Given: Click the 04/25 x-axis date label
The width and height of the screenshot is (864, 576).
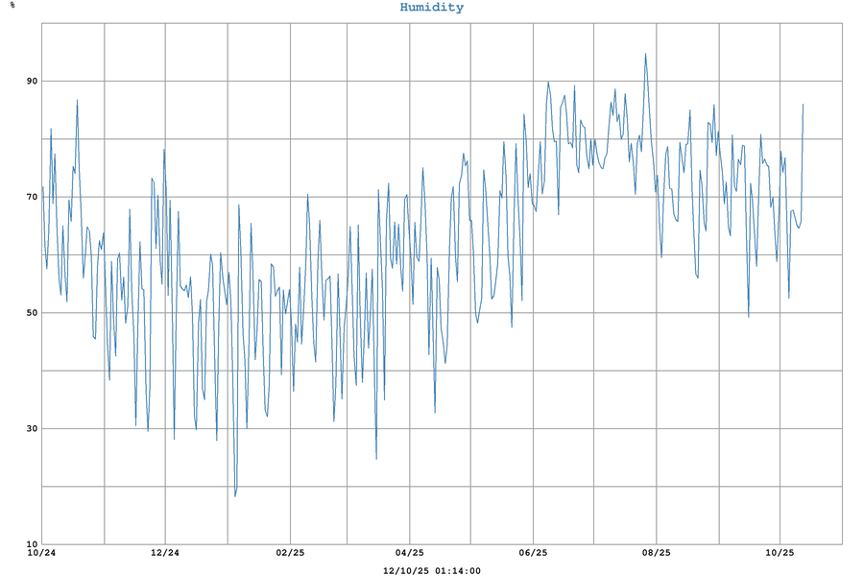Looking at the screenshot, I should tap(410, 553).
